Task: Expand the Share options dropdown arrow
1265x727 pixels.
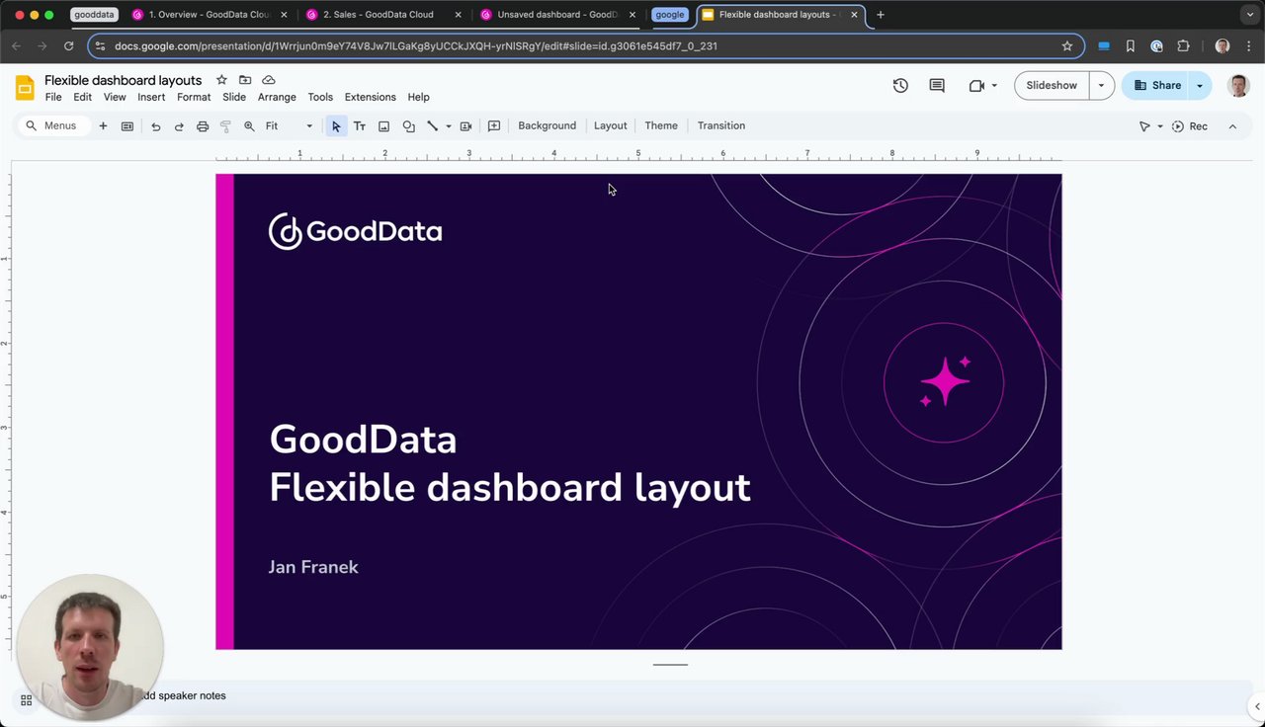Action: pos(1200,86)
